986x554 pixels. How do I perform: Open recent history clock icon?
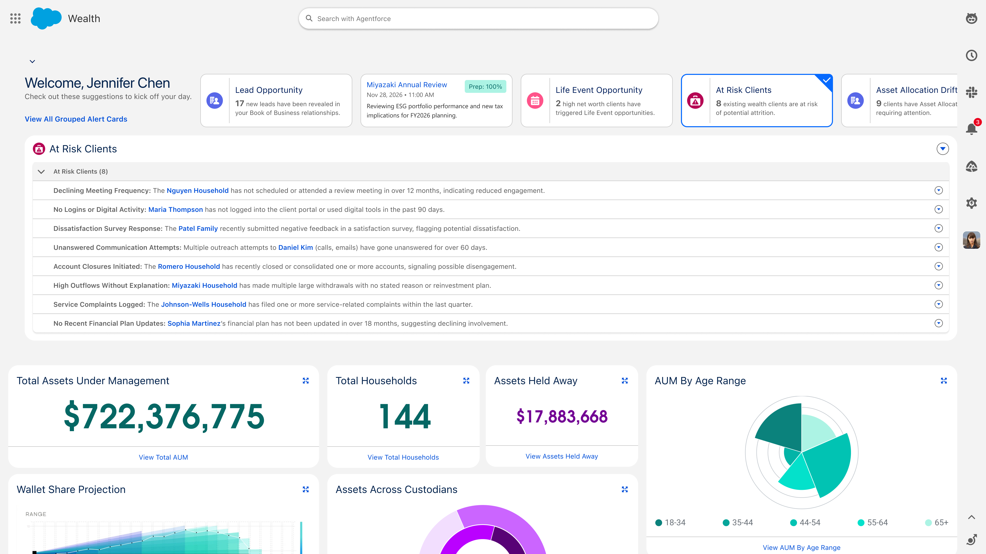pyautogui.click(x=971, y=55)
